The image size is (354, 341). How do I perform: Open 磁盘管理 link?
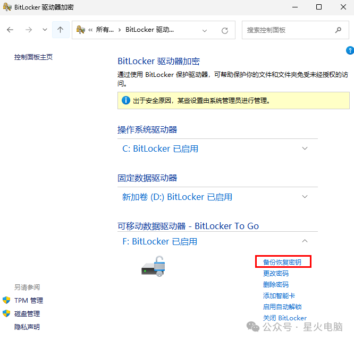(27, 314)
